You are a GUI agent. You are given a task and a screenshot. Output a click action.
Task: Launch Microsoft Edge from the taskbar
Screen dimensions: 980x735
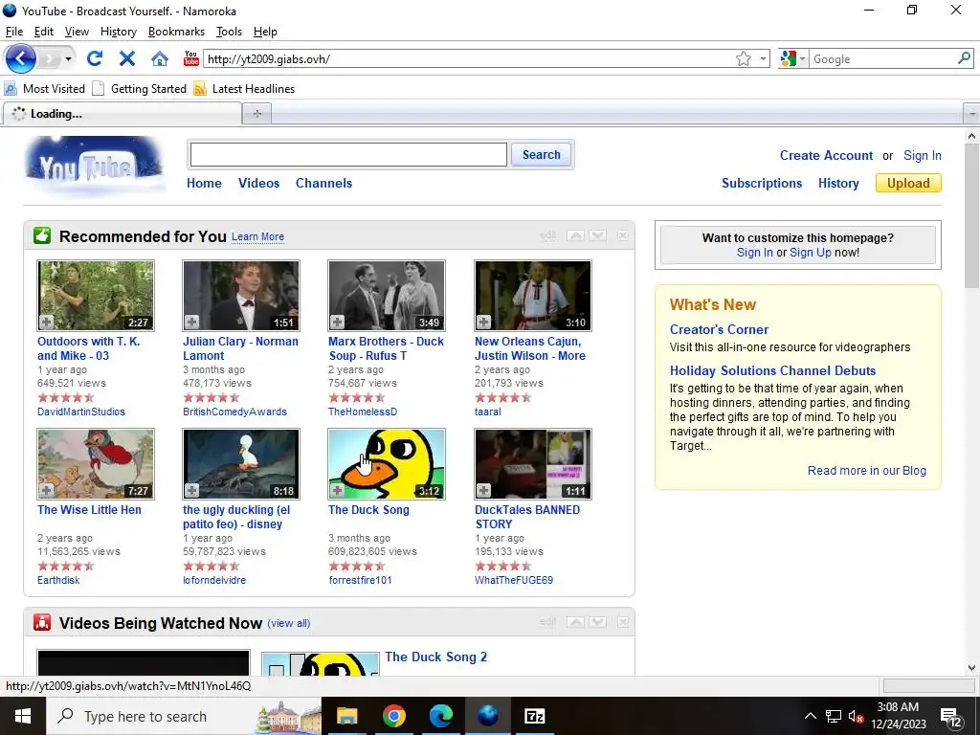tap(440, 716)
